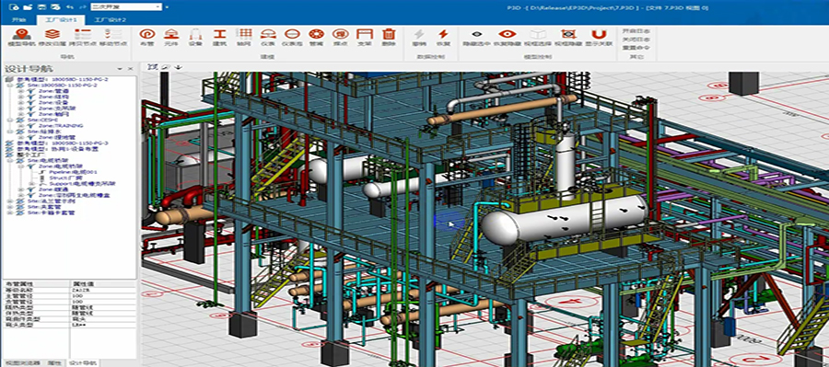The image size is (829, 367).
Task: Select the Pipeline tree item under Zone
Action: pyautogui.click(x=74, y=172)
